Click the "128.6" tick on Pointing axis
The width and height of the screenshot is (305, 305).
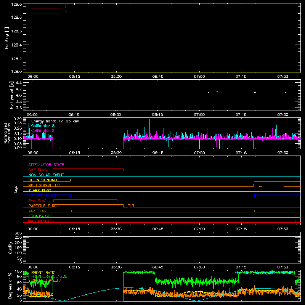coord(16,31)
